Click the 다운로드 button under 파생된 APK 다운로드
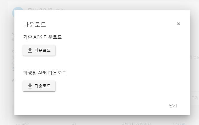The height and width of the screenshot is (125, 199). point(39,86)
